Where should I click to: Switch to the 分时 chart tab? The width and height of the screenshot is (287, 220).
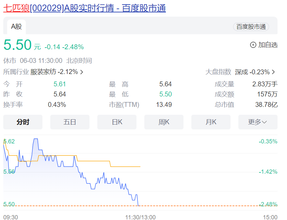[23, 122]
